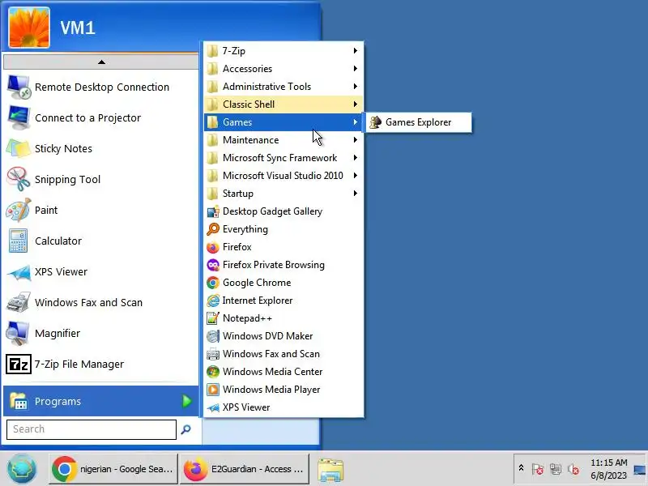
Task: Open Windows DVD Maker icon
Action: pos(213,336)
